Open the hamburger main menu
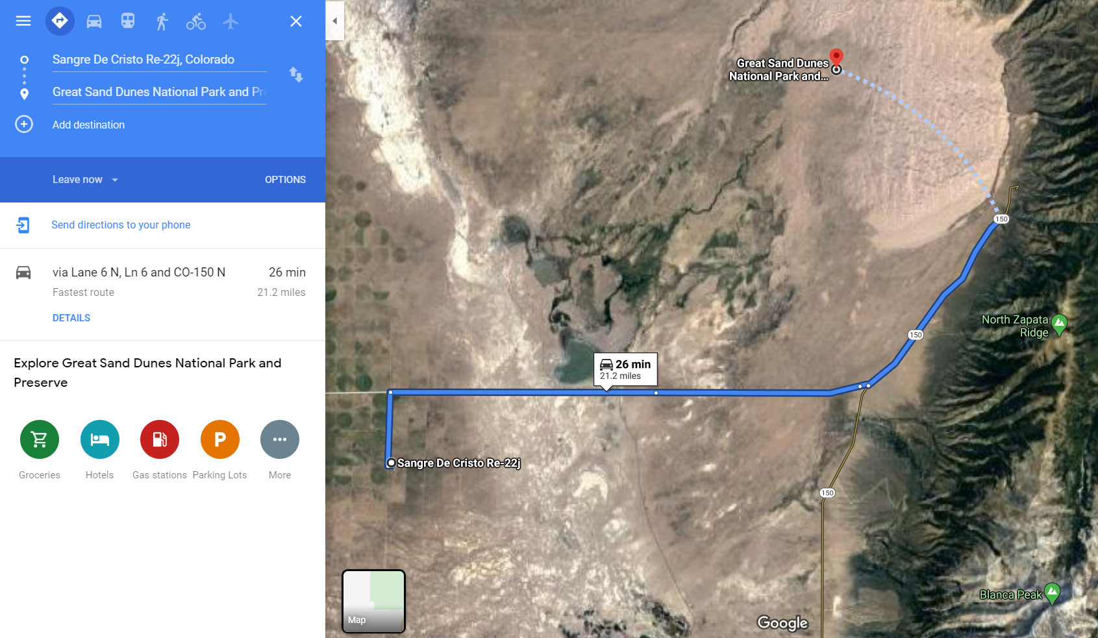The image size is (1098, 638). tap(23, 21)
